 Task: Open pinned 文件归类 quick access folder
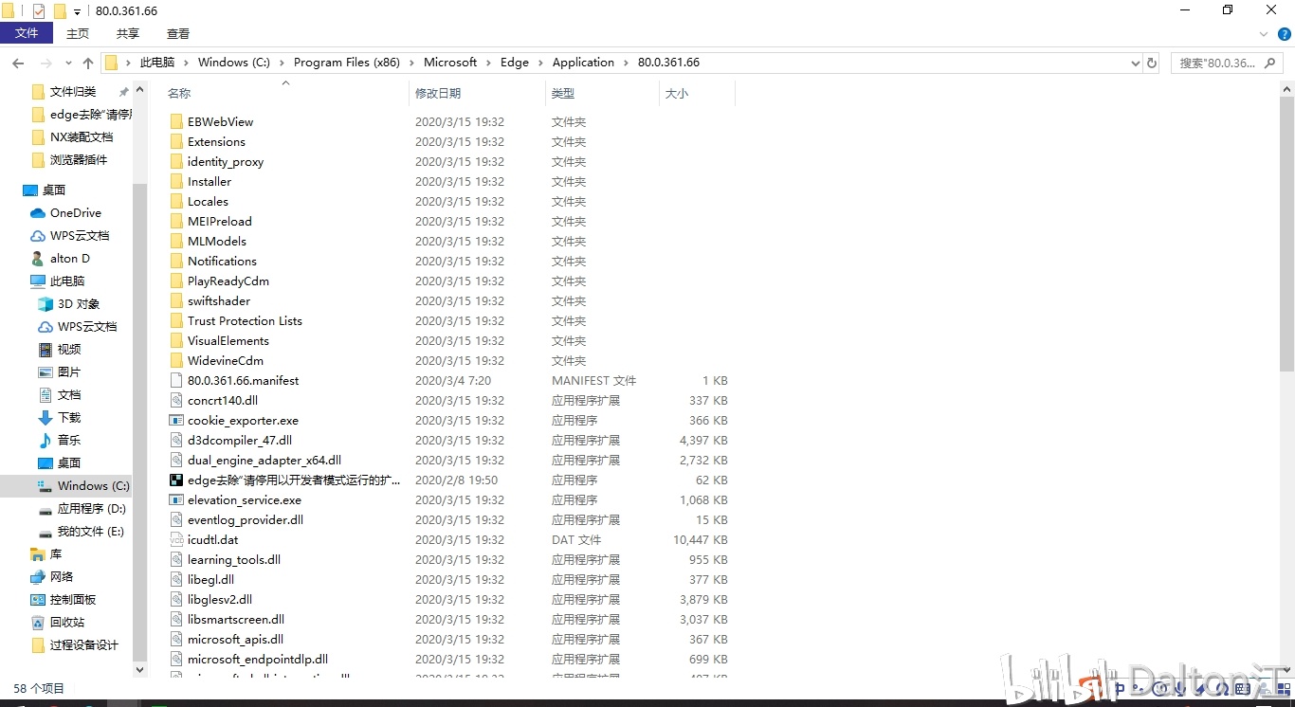[x=73, y=91]
